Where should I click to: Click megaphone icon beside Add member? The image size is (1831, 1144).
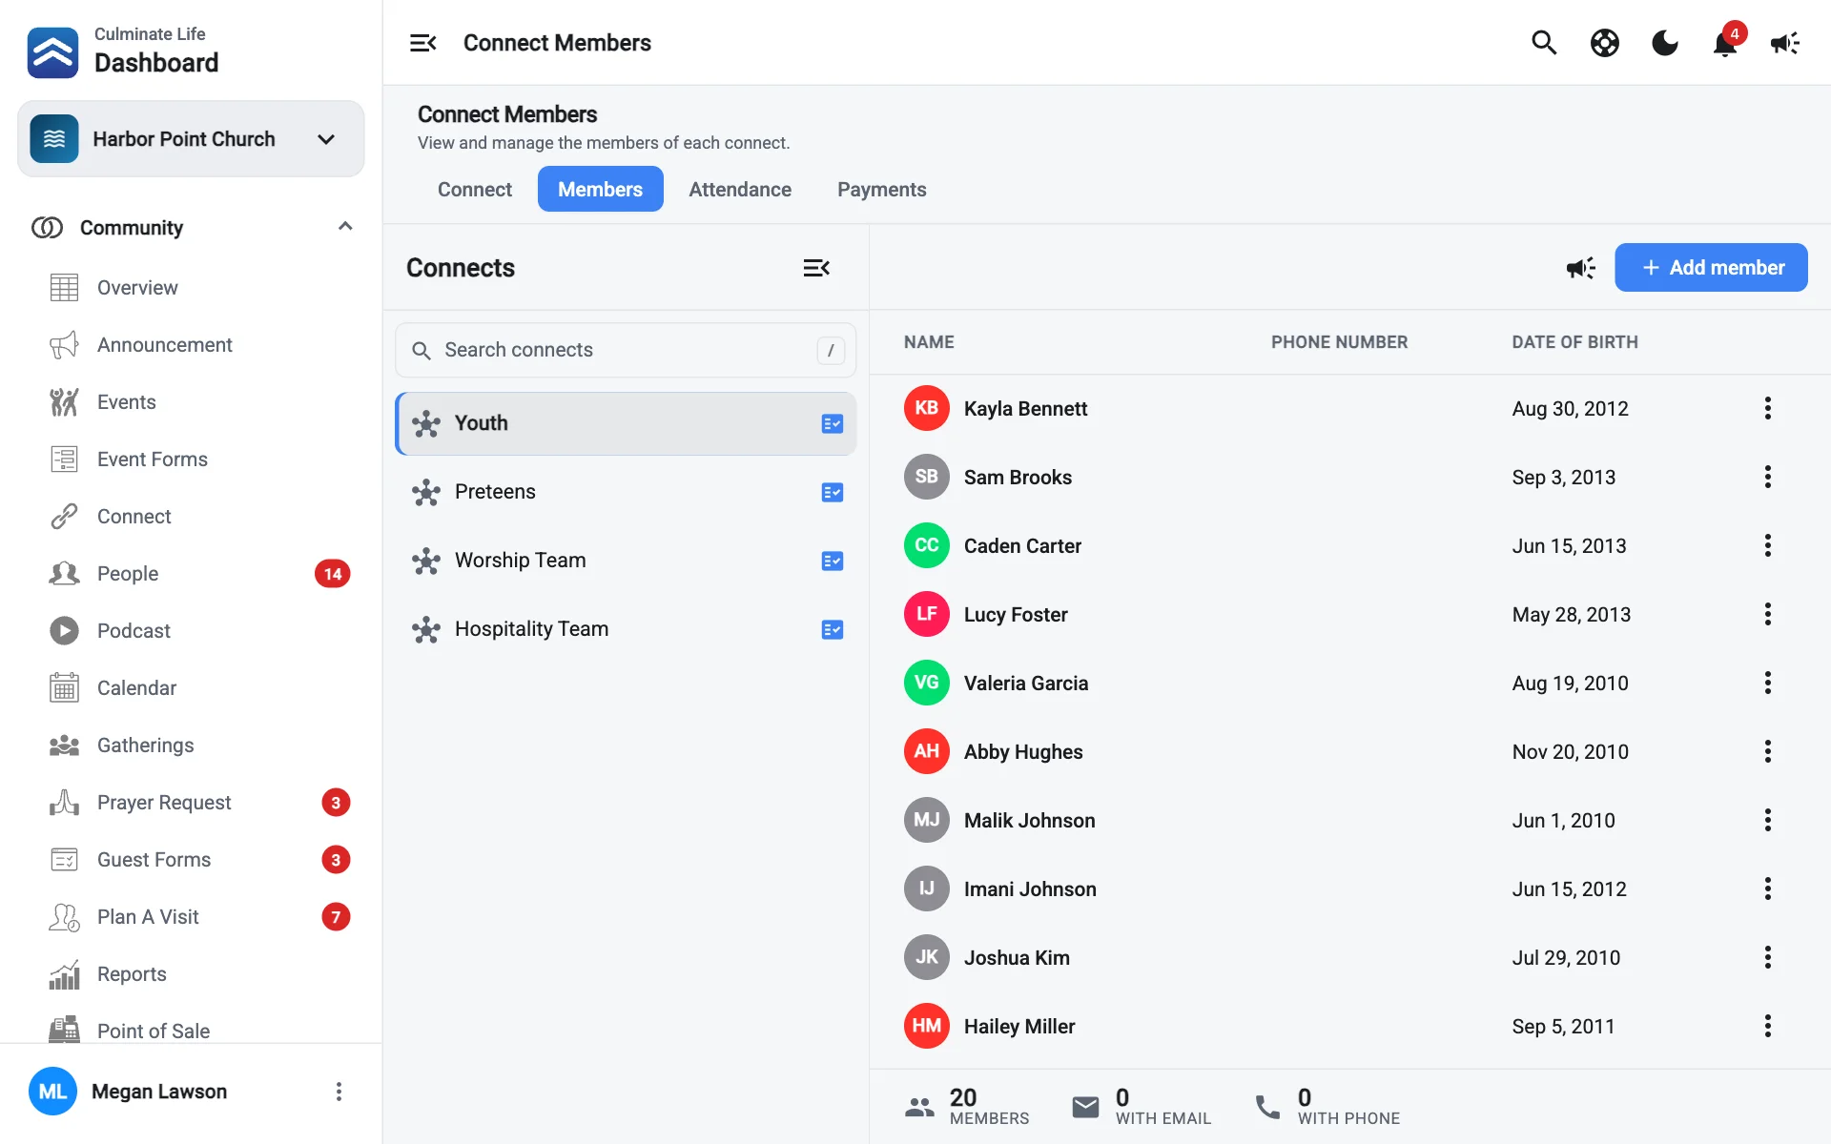pos(1581,268)
